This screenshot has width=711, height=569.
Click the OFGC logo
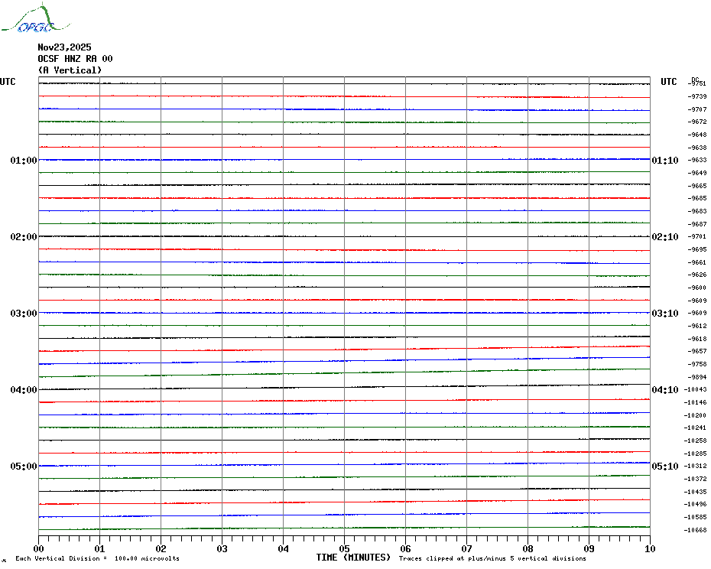click(x=35, y=19)
